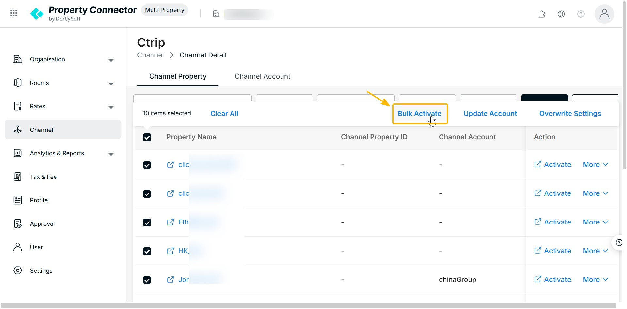Click the User sidebar icon

(18, 247)
